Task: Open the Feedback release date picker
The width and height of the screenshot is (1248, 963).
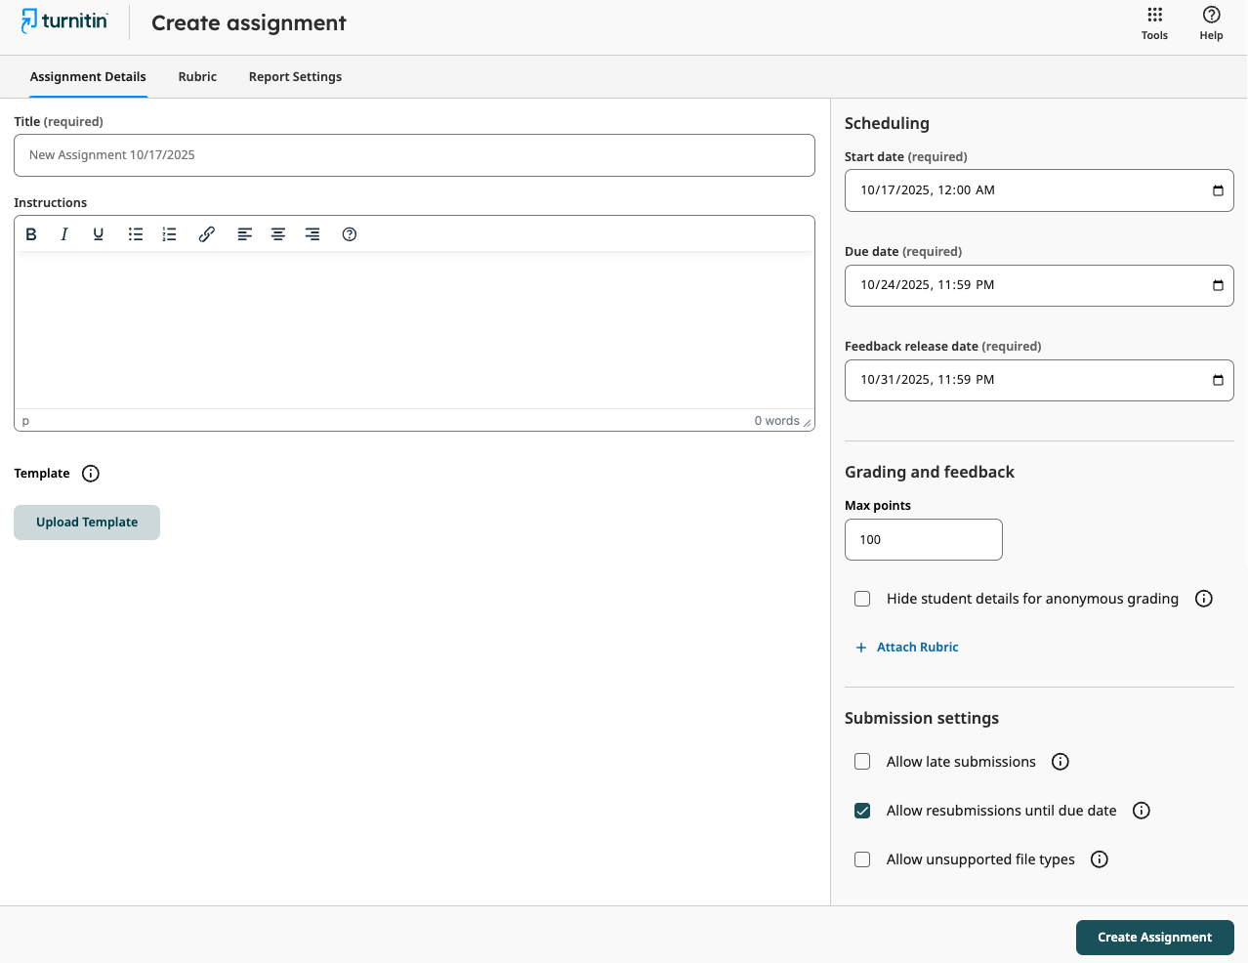Action: 1218,380
